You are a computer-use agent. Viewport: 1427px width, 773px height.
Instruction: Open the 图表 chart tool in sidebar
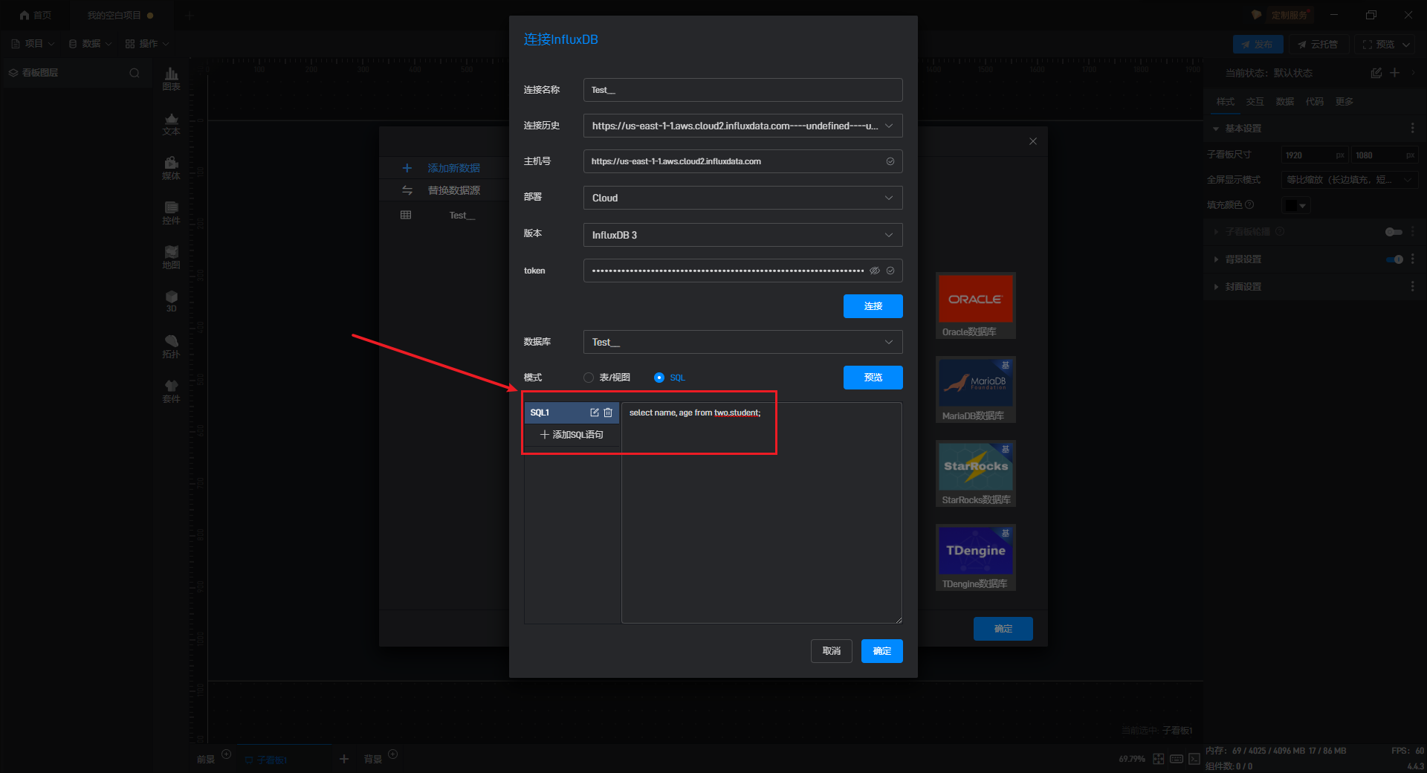coord(171,78)
